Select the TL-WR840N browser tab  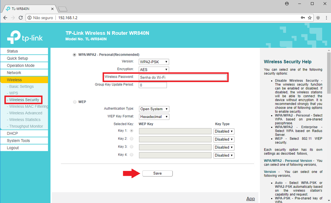point(29,9)
